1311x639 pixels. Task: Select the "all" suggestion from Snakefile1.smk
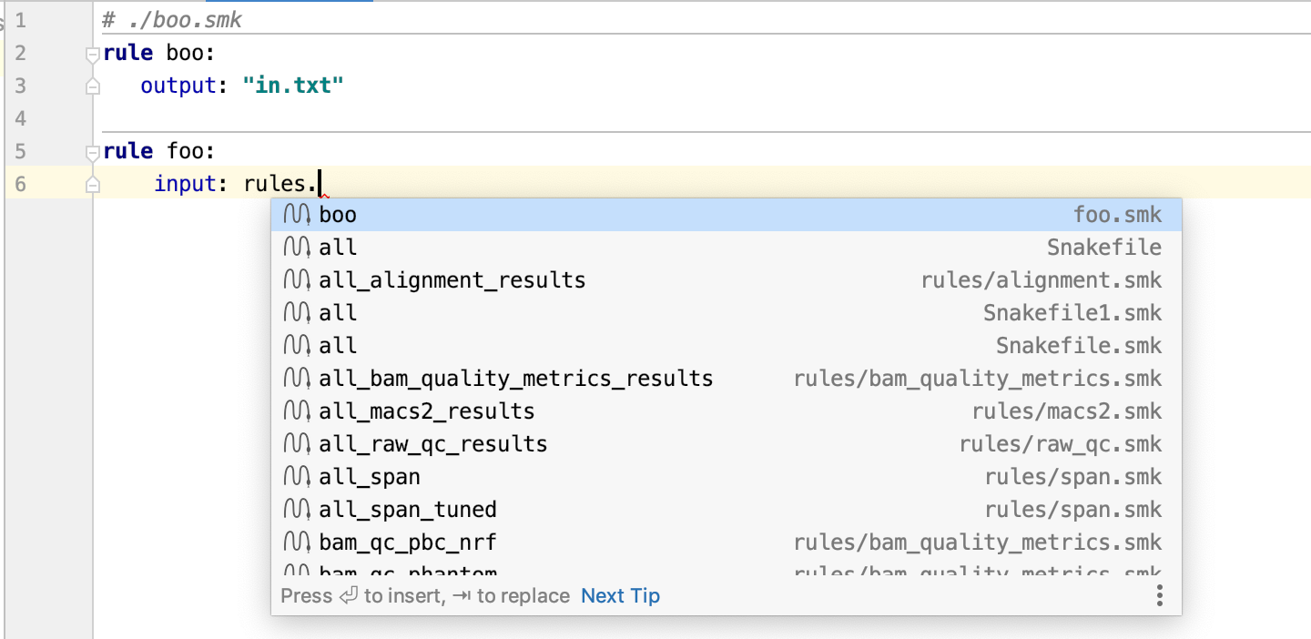pyautogui.click(x=337, y=312)
